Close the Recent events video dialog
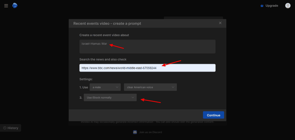 point(220,23)
